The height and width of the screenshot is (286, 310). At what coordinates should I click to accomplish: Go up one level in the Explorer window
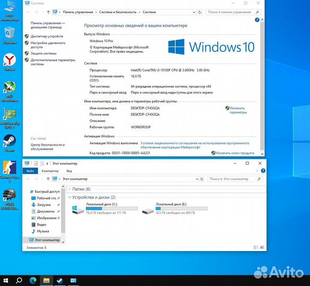click(x=48, y=179)
